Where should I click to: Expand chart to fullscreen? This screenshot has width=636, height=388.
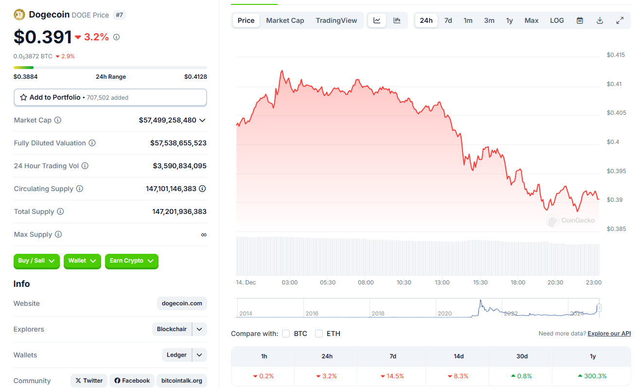[619, 20]
